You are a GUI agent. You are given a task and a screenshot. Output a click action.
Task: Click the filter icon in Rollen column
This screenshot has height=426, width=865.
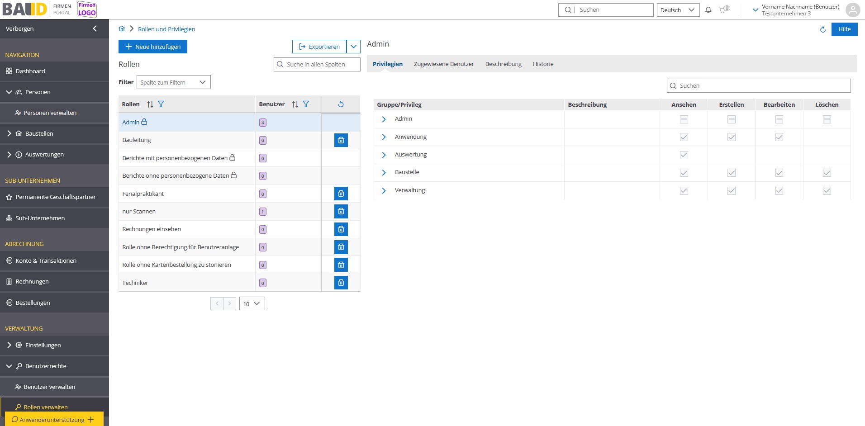point(161,104)
